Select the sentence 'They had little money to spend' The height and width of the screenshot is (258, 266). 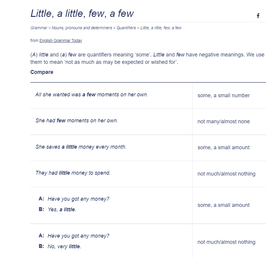[73, 173]
